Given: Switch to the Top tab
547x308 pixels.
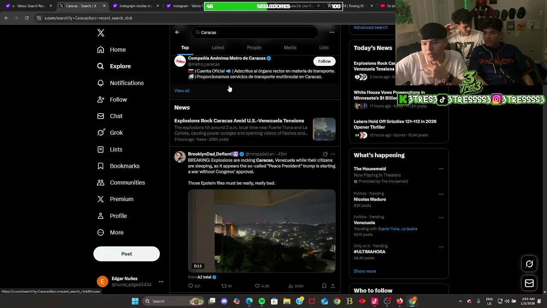Looking at the screenshot, I should coord(185,47).
